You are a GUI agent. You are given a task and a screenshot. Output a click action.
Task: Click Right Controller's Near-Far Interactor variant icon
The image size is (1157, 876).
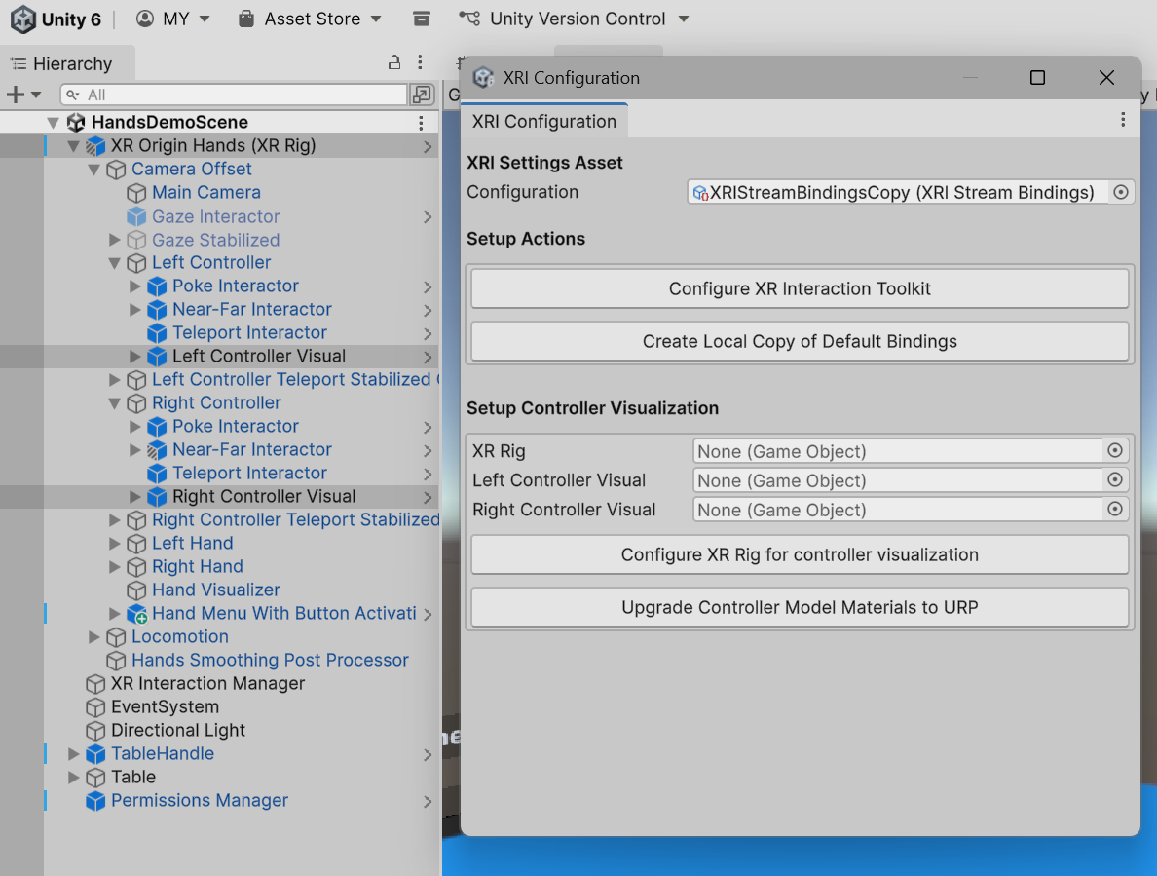[x=157, y=450]
